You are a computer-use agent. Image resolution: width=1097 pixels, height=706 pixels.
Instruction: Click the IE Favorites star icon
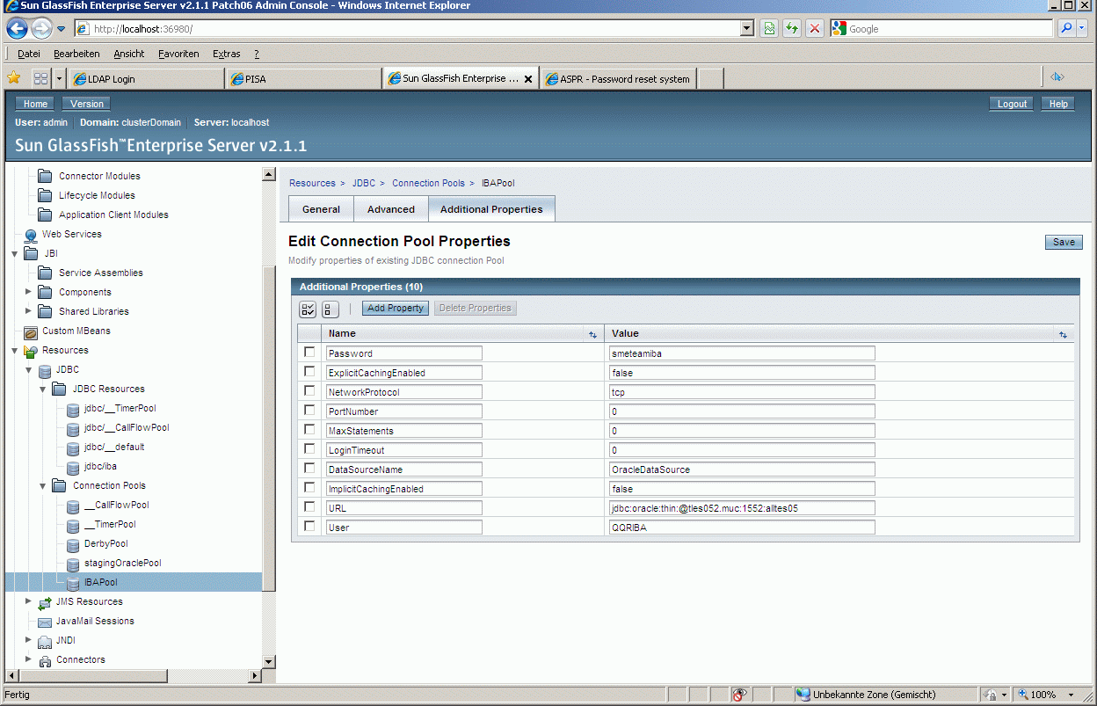pyautogui.click(x=14, y=78)
